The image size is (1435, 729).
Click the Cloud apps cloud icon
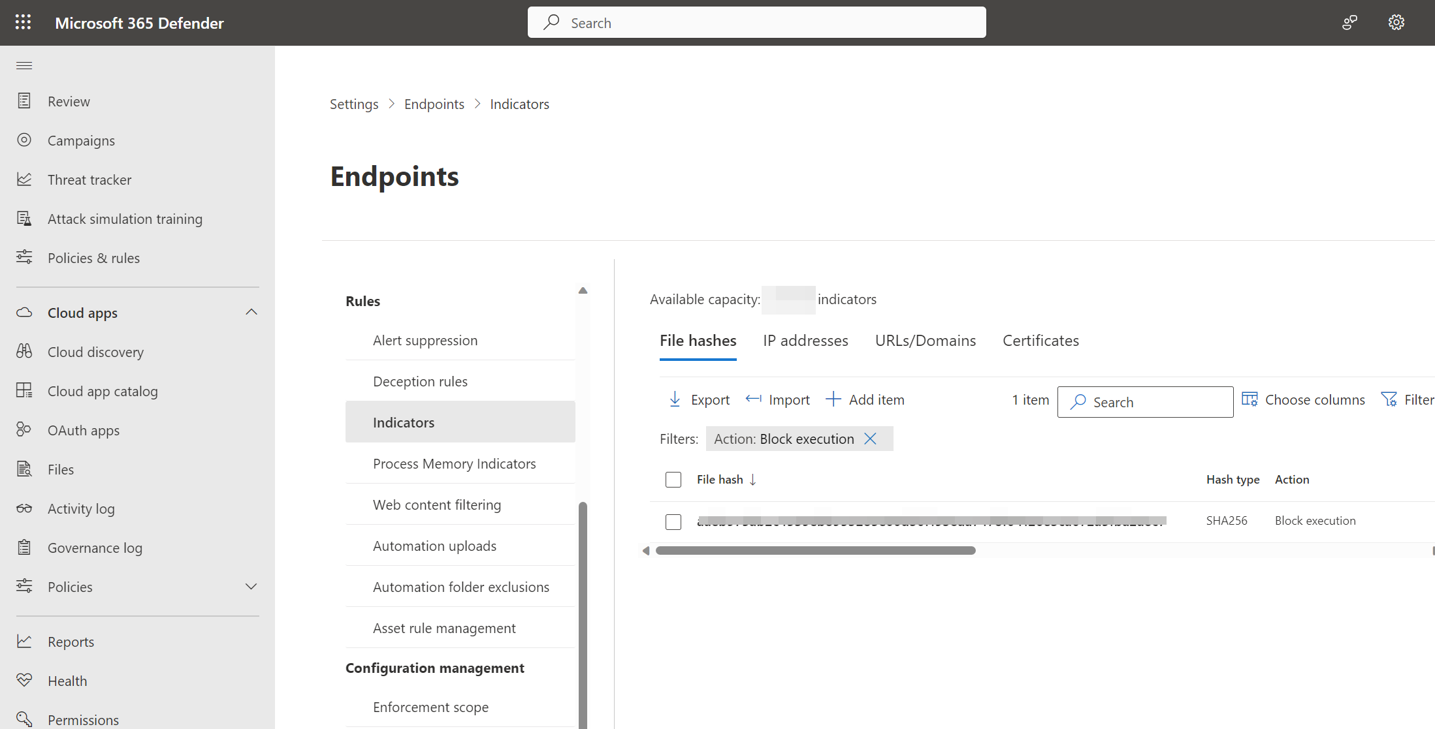point(24,312)
